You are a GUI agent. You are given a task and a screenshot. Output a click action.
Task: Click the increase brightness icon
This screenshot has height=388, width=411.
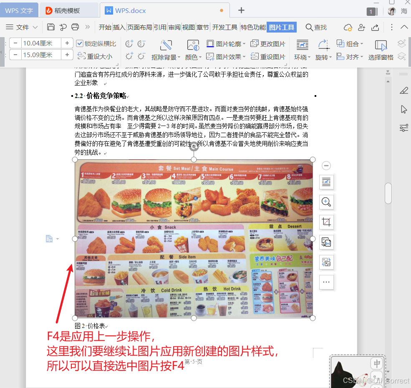(129, 56)
